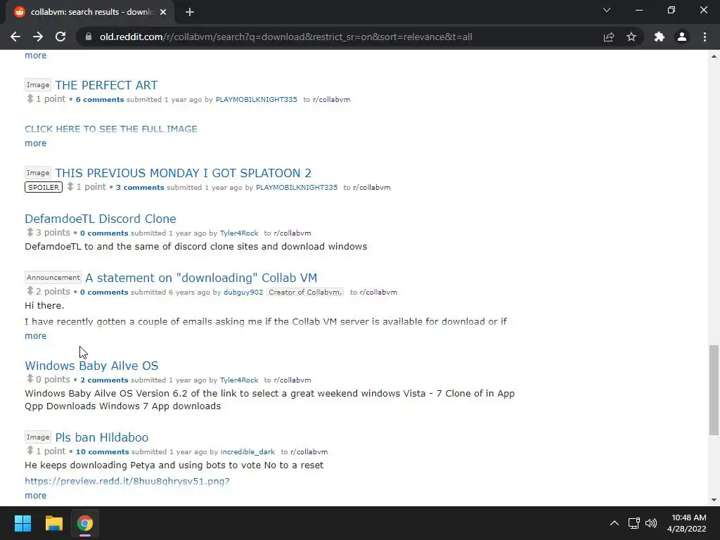This screenshot has height=540, width=720.
Task: Click Image flair on Pls ban Hildaboo
Action: (38, 437)
